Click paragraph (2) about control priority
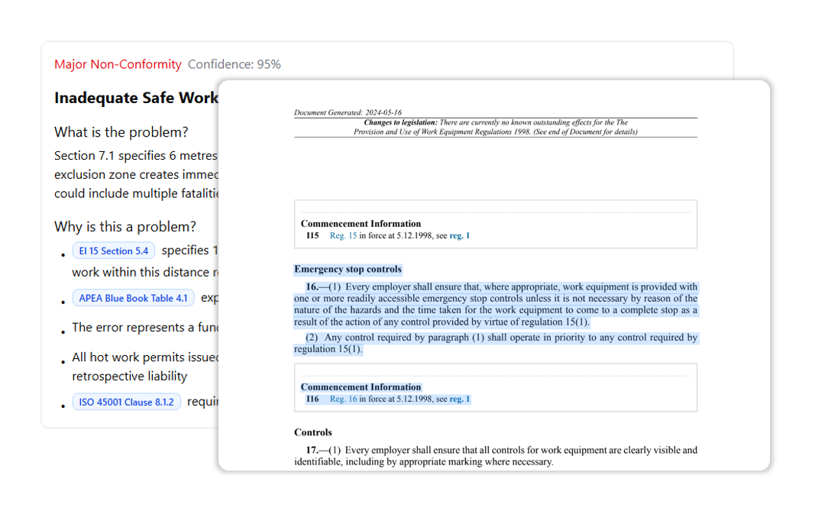The width and height of the screenshot is (828, 521). [496, 343]
